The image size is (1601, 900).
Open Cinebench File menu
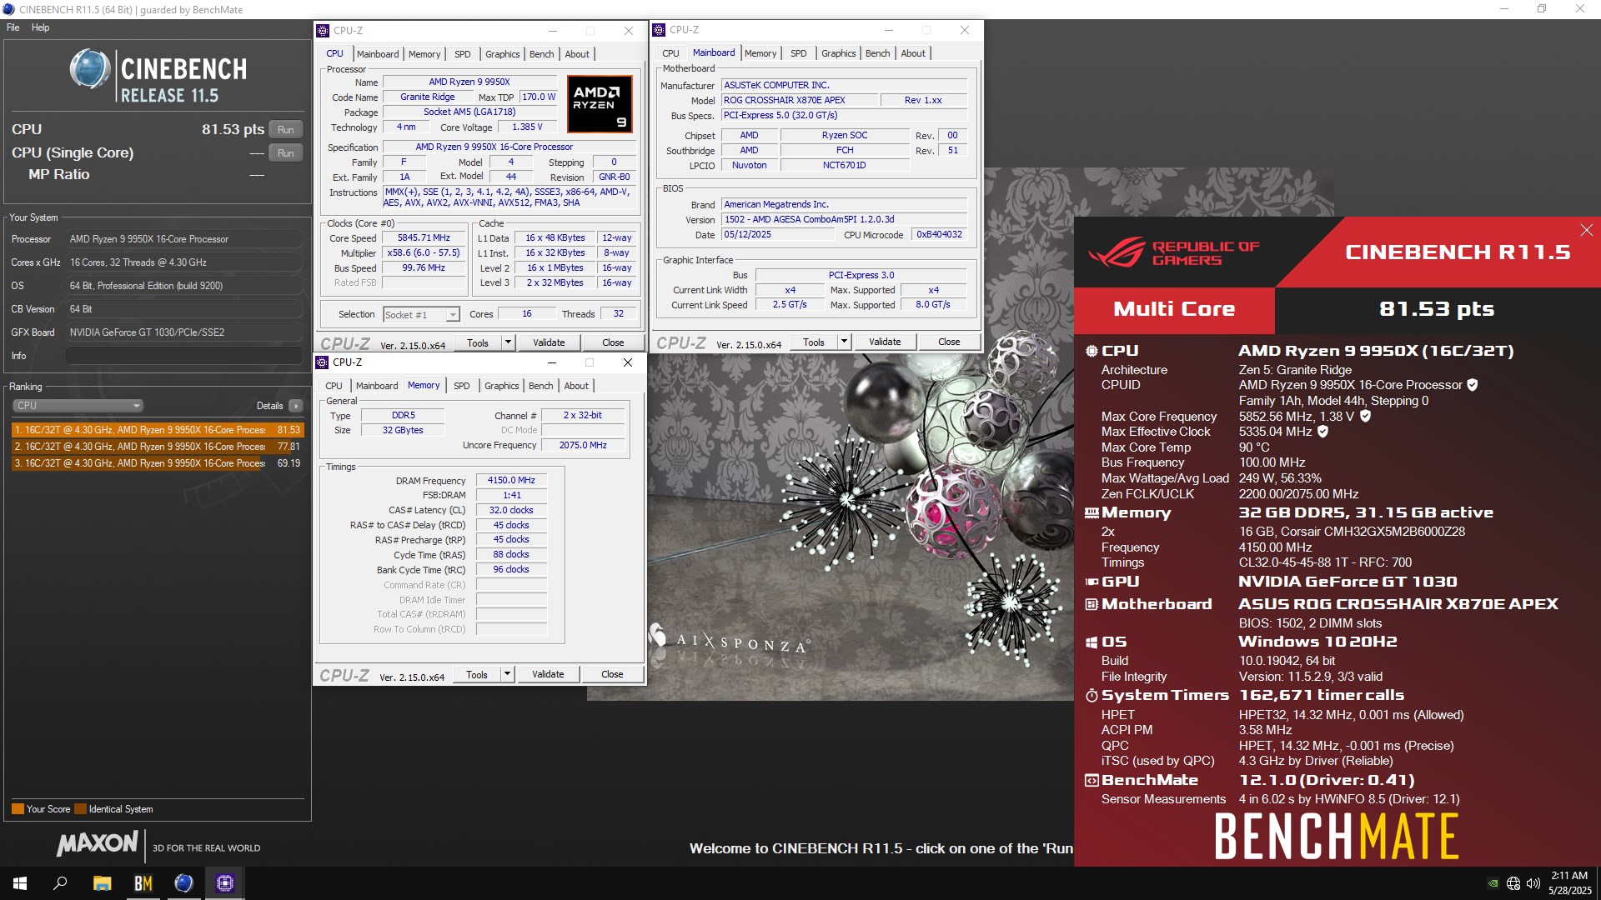pos(13,27)
